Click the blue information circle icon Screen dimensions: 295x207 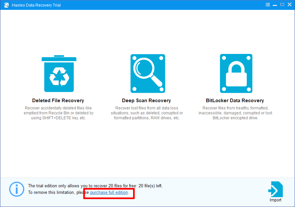[17, 189]
